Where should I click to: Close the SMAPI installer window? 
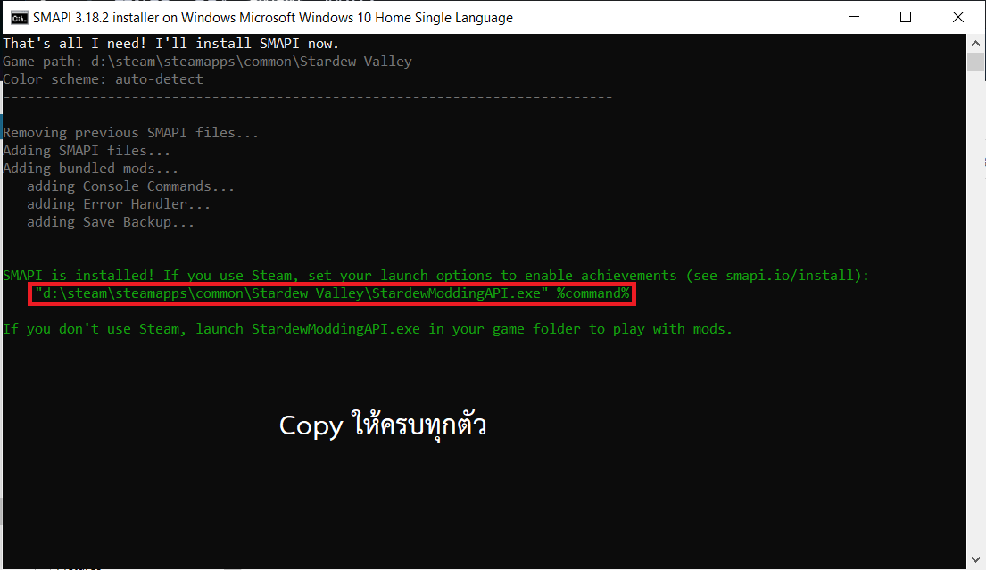957,17
